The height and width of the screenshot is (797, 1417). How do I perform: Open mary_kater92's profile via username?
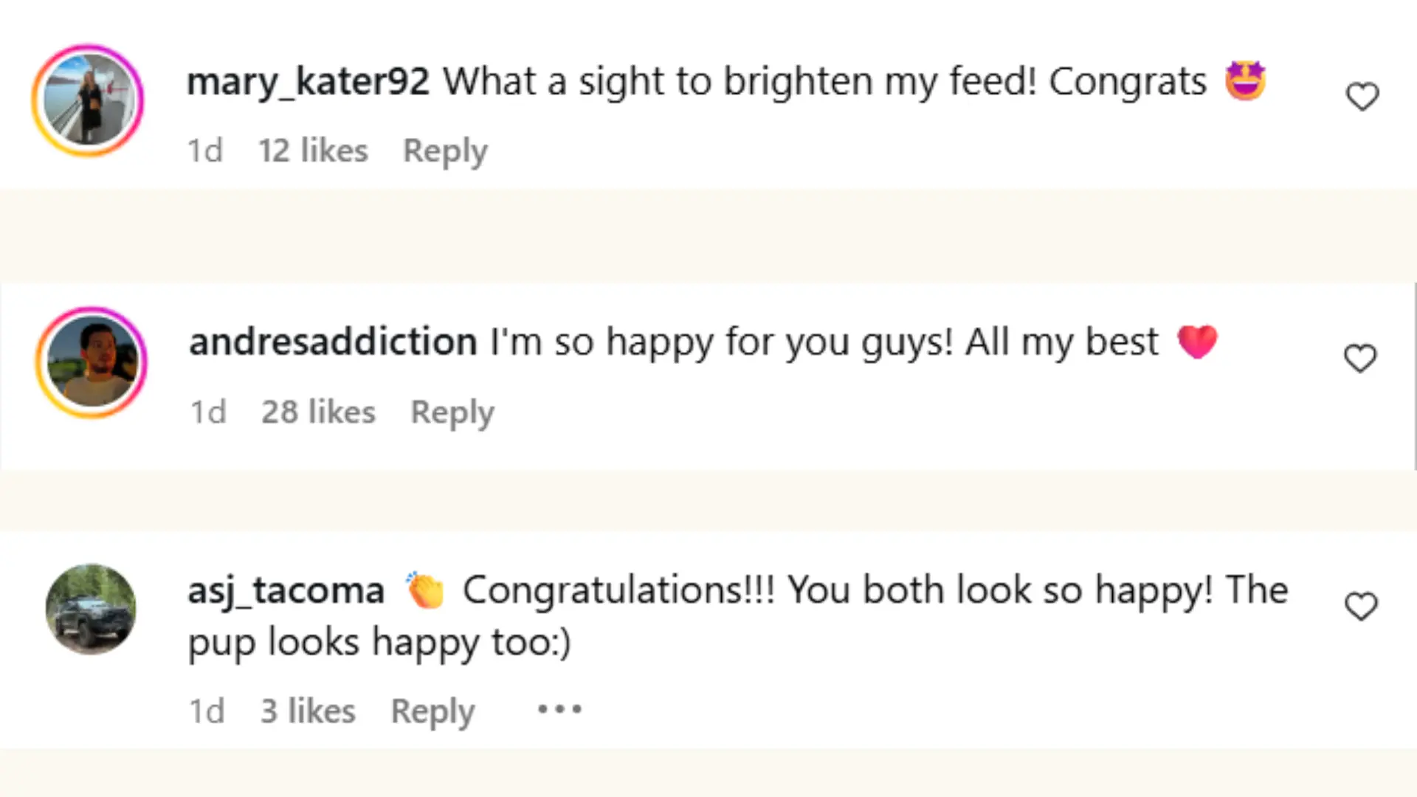(308, 81)
